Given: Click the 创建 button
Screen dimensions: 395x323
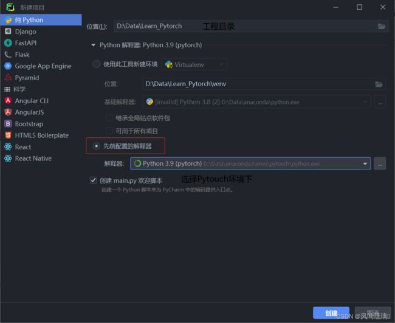Looking at the screenshot, I should pyautogui.click(x=331, y=313).
